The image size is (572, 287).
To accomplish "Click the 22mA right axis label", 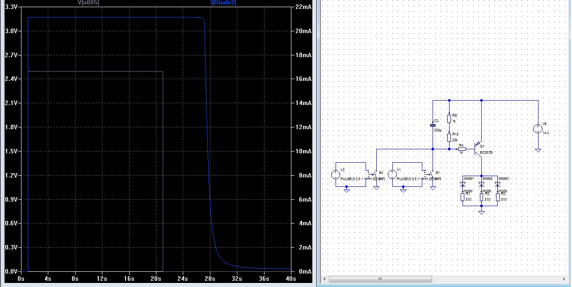I will 304,7.
